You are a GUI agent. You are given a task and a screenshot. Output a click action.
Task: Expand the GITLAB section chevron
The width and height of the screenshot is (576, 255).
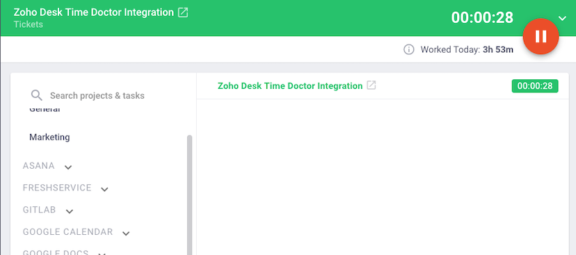(70, 211)
